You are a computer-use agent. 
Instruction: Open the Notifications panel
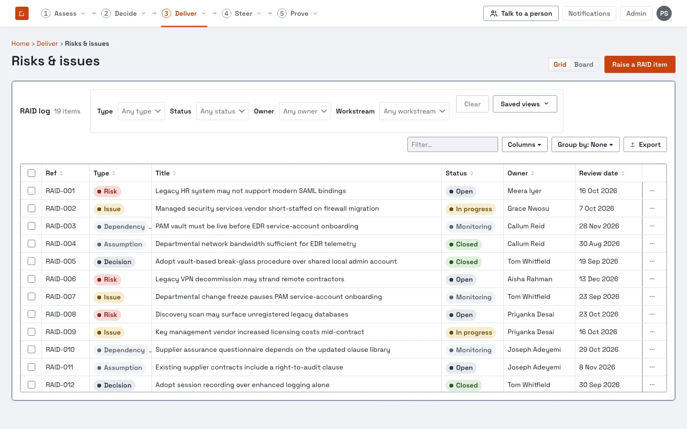589,13
